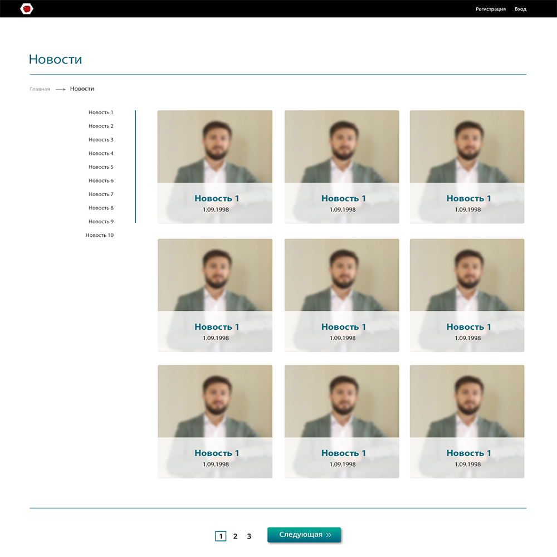
Task: Click the current page 1 indicator
Action: click(221, 536)
